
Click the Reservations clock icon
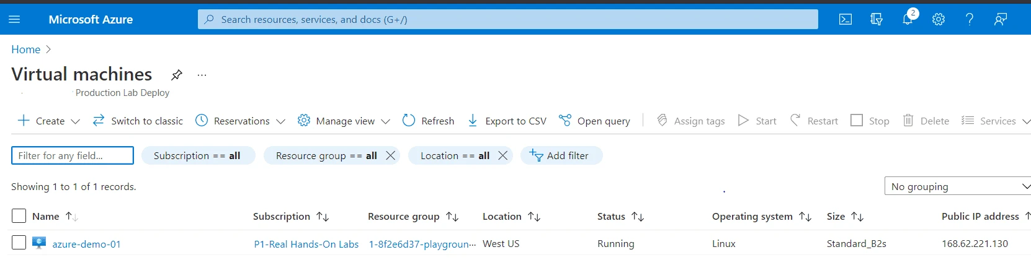[202, 120]
